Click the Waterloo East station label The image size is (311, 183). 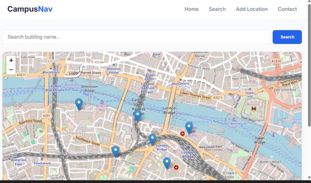click(x=19, y=162)
